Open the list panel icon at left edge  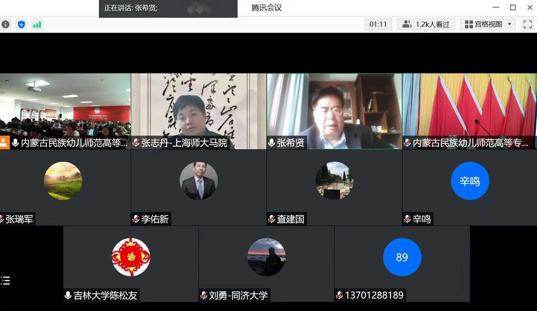[x=5, y=280]
